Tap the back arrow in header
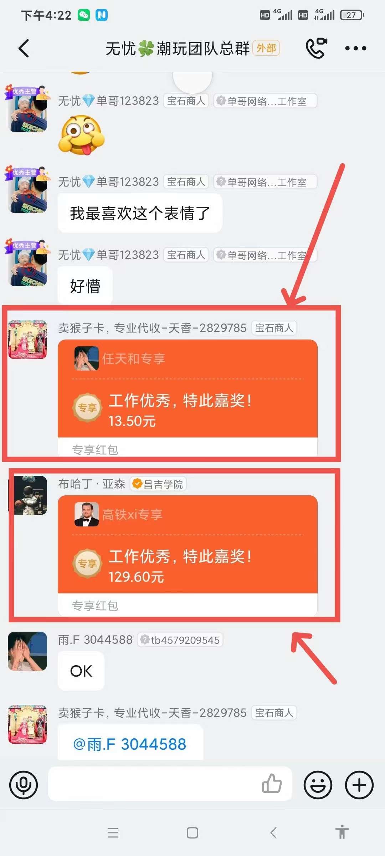Screen dimensions: 385x856 pyautogui.click(x=24, y=49)
